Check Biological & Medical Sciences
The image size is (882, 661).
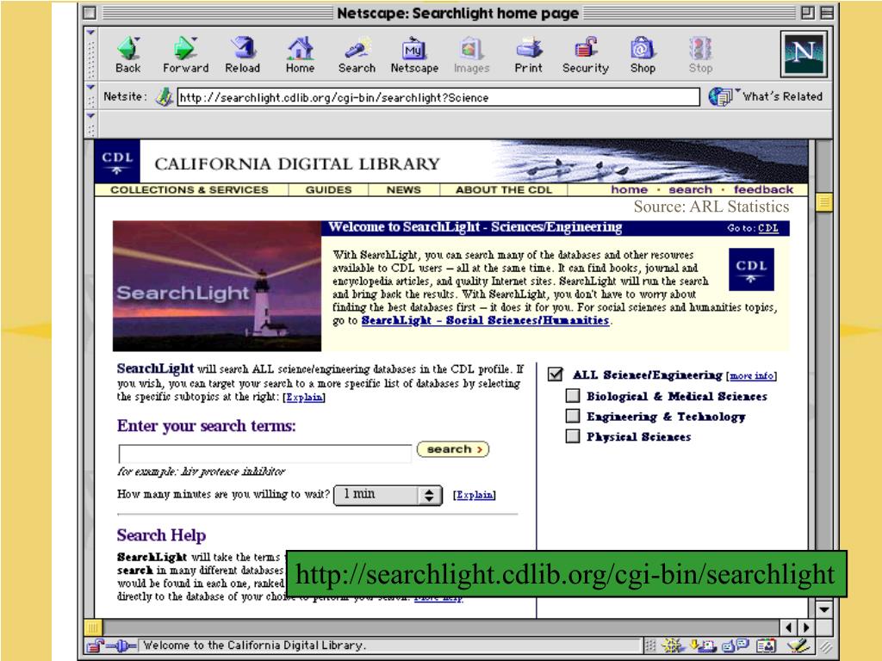573,396
